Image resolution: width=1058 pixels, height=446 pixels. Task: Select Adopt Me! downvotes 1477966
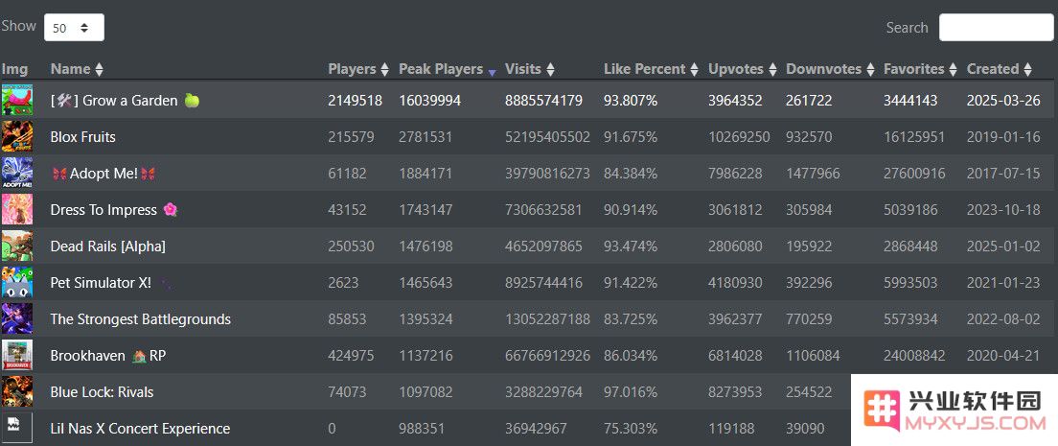click(813, 174)
